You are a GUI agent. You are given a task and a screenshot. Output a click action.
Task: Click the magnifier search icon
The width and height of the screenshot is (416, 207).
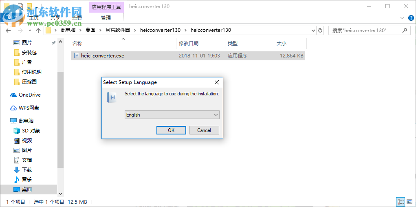tap(405, 30)
